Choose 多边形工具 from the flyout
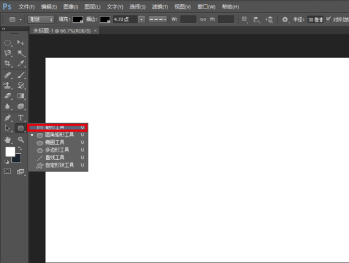349x263 pixels. 58,150
